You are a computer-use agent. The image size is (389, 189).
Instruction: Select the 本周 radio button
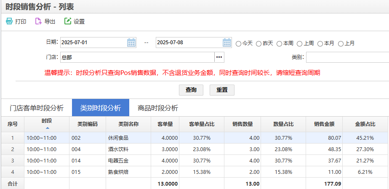point(280,44)
